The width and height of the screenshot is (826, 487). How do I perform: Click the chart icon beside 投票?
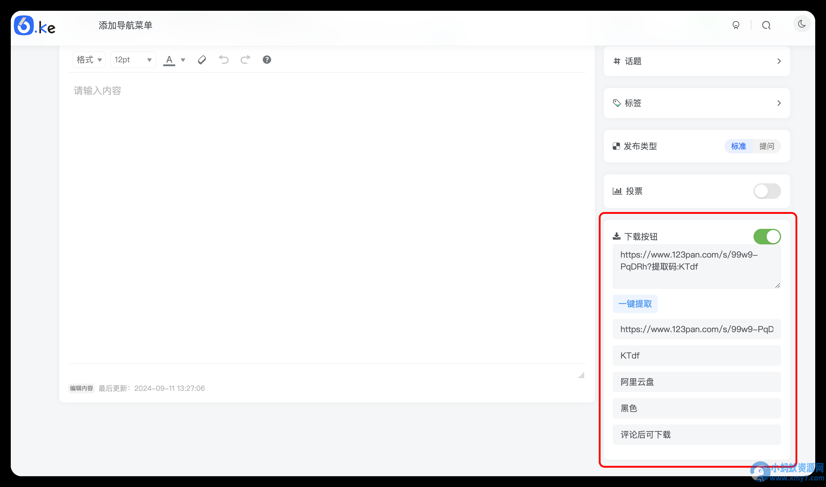coord(617,191)
